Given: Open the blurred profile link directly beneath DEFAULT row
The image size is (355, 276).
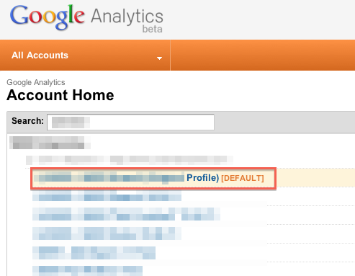Looking at the screenshot, I should point(107,196).
